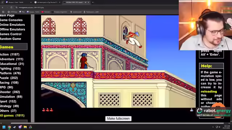
Task: Open the red YouTube bookmark
Action: tap(46, 12)
